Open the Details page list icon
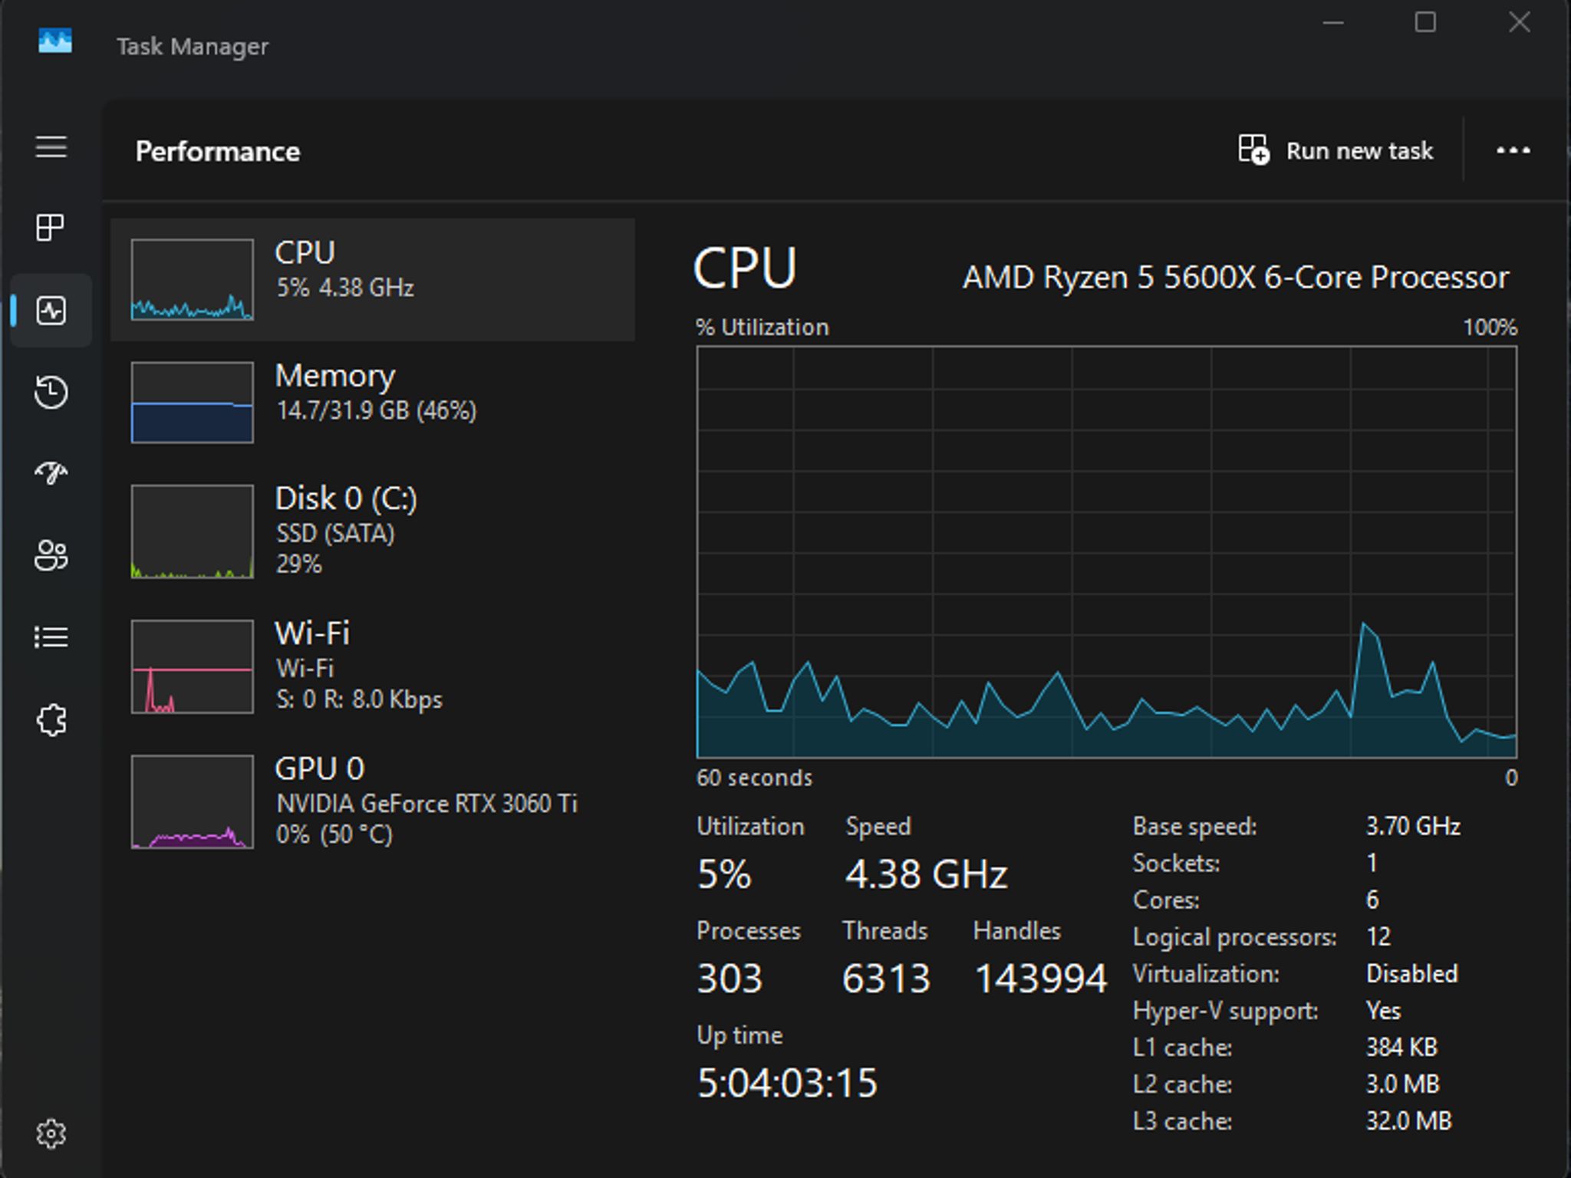This screenshot has width=1571, height=1178. click(51, 637)
